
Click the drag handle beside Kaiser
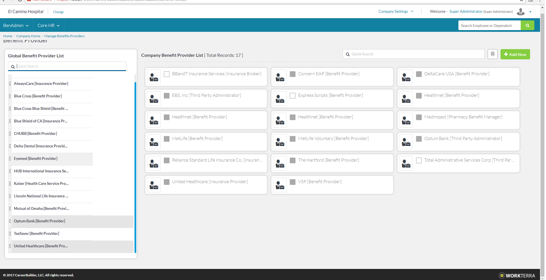(x=10, y=183)
